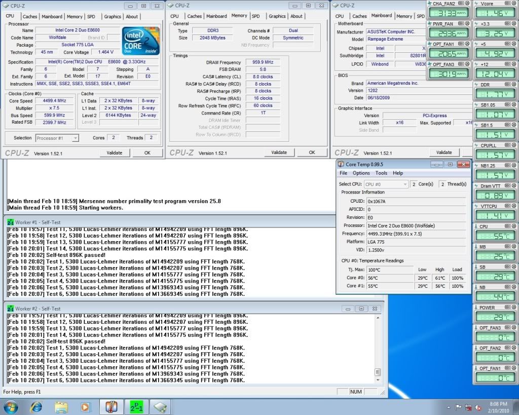Click the volume speaker tray icon
The height and width of the screenshot is (415, 519).
click(477, 407)
